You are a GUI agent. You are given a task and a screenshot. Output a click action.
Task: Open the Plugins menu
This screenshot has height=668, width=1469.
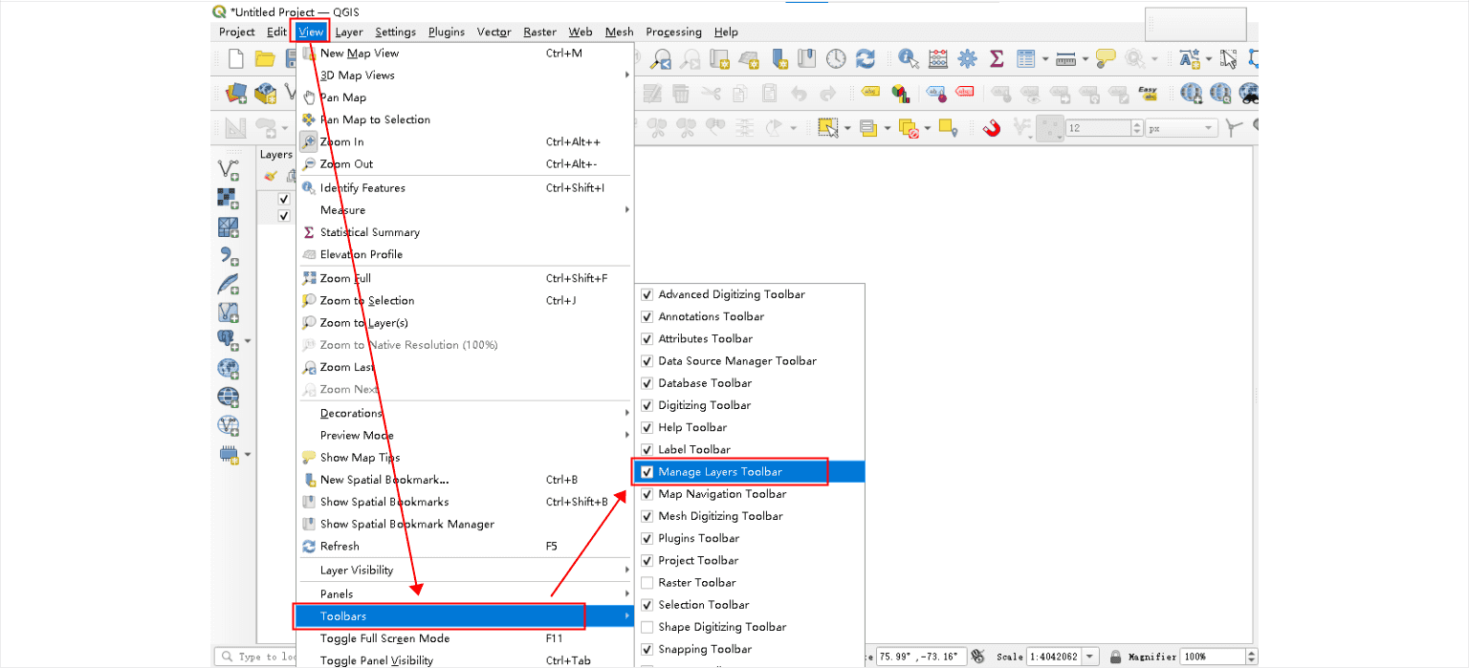click(x=447, y=32)
